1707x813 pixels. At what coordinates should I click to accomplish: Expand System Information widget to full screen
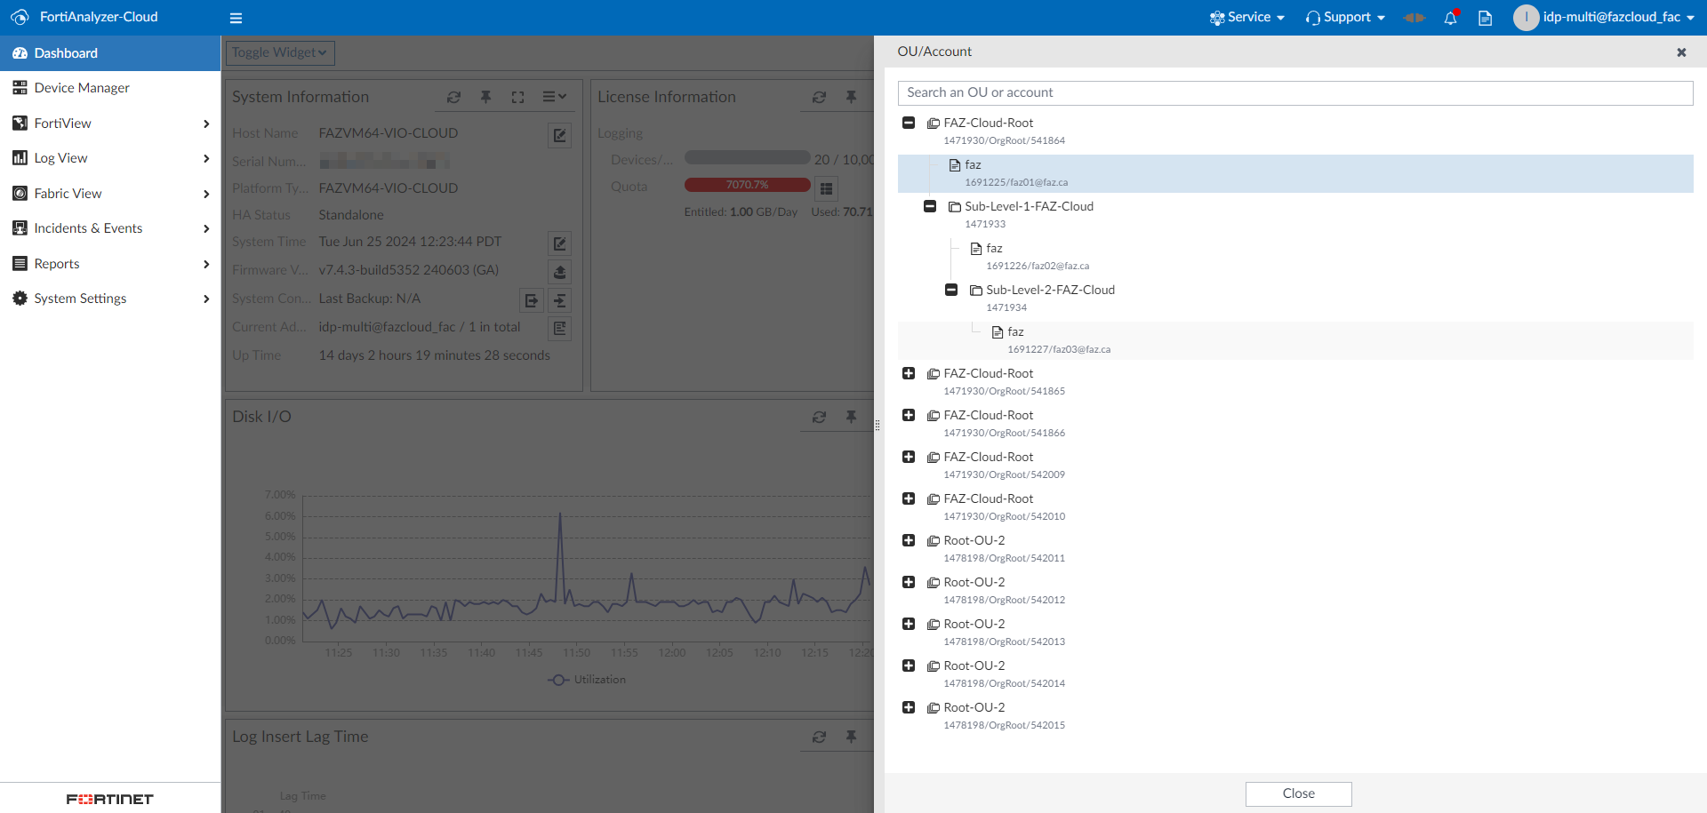[x=517, y=97]
